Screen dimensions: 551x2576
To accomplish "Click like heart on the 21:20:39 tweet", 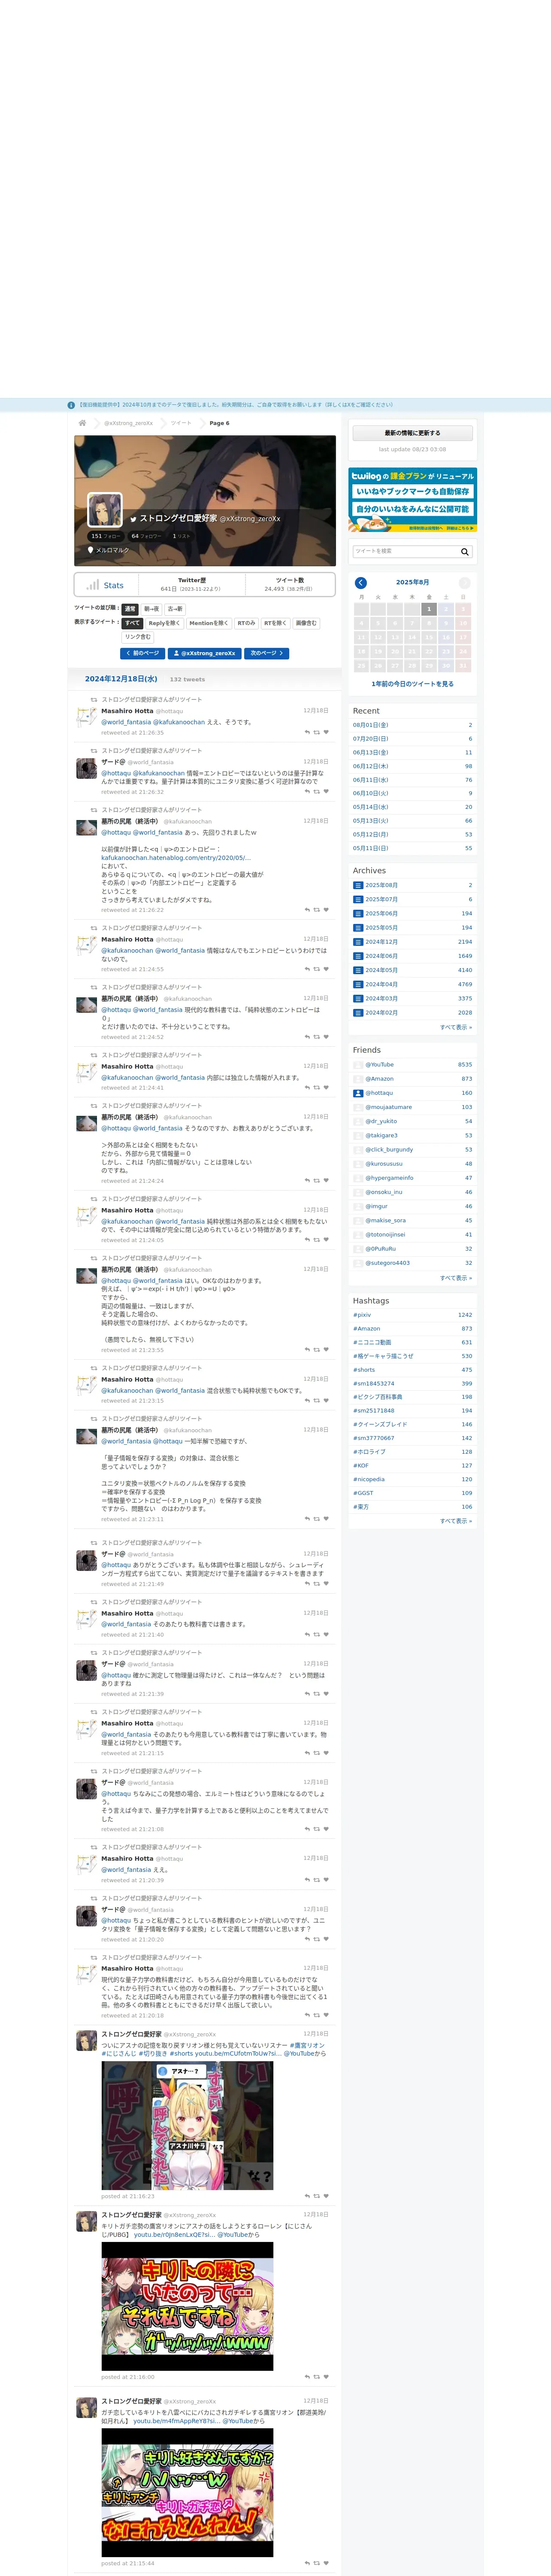I will coord(326,1880).
